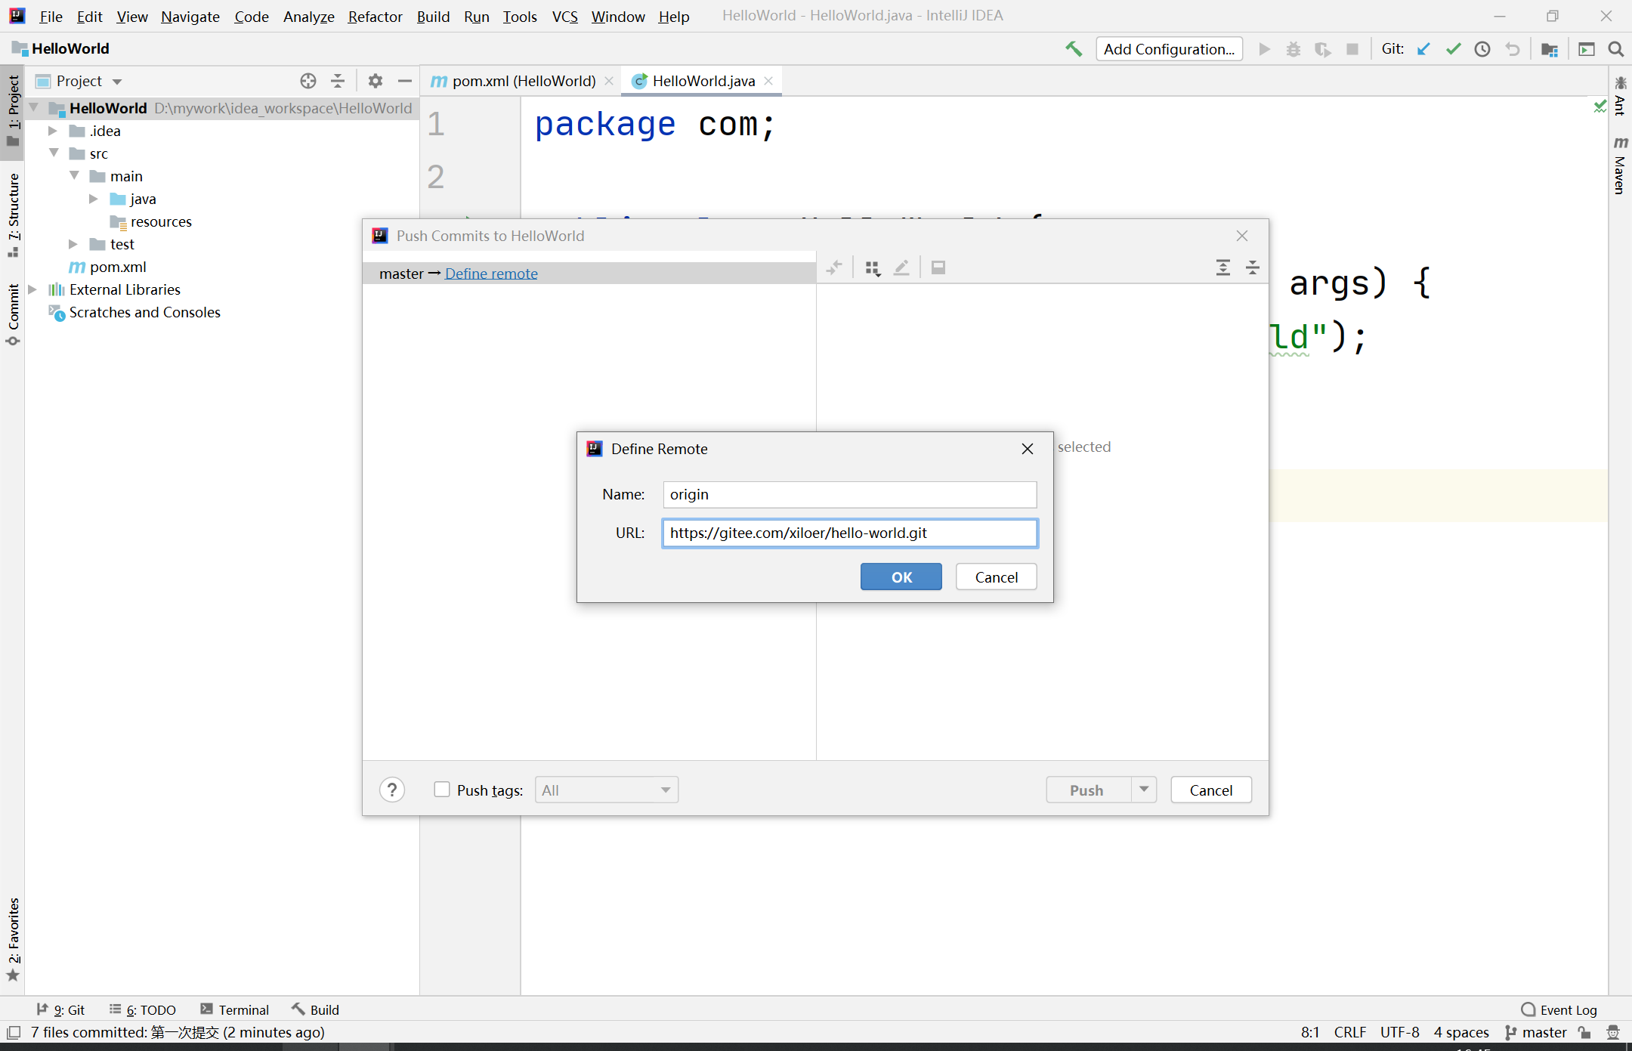
Task: Click the UTF-8 encoding in status bar
Action: click(1400, 1033)
